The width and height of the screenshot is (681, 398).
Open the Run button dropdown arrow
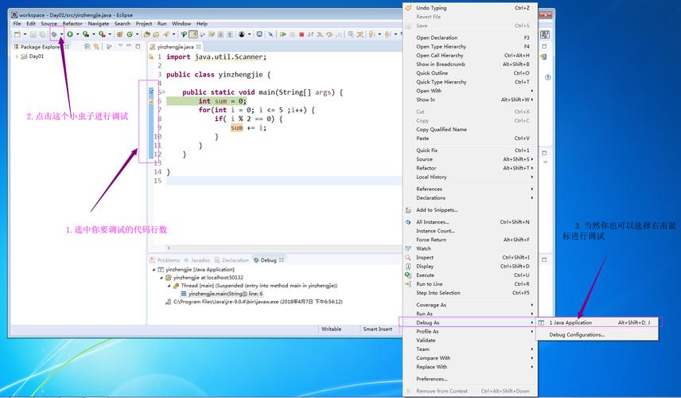[x=78, y=34]
